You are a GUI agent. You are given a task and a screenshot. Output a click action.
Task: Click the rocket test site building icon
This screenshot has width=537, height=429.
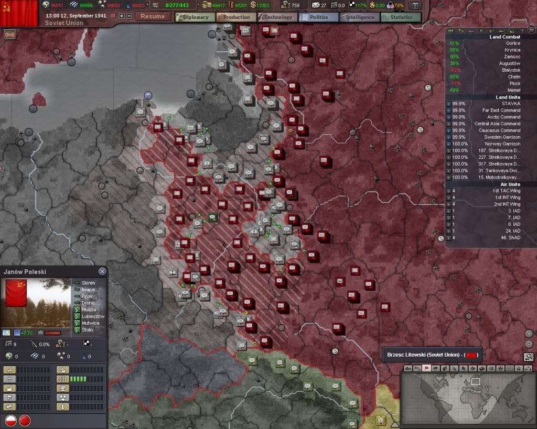coord(63,407)
